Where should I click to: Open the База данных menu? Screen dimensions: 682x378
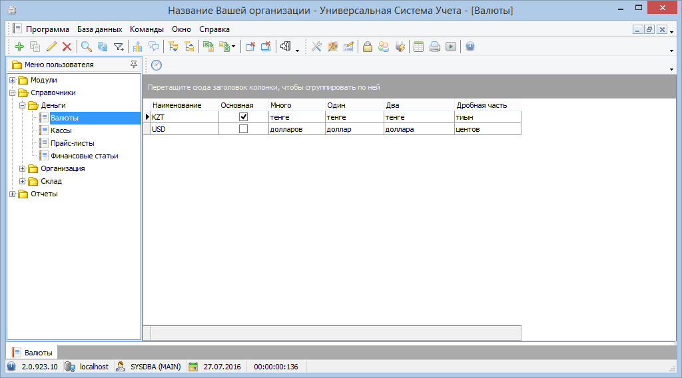coord(99,29)
